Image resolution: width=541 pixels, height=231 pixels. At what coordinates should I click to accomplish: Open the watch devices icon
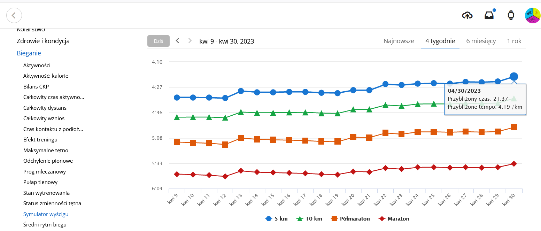point(511,15)
